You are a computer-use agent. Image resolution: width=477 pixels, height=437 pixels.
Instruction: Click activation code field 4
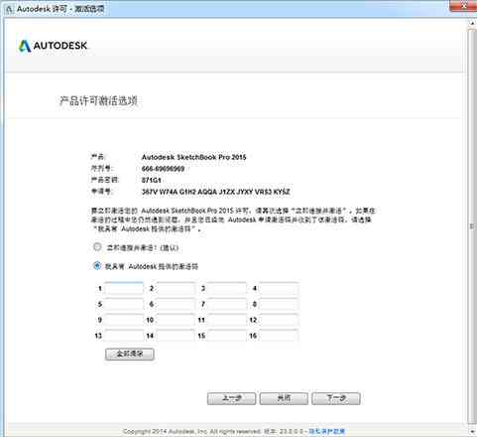tap(279, 288)
